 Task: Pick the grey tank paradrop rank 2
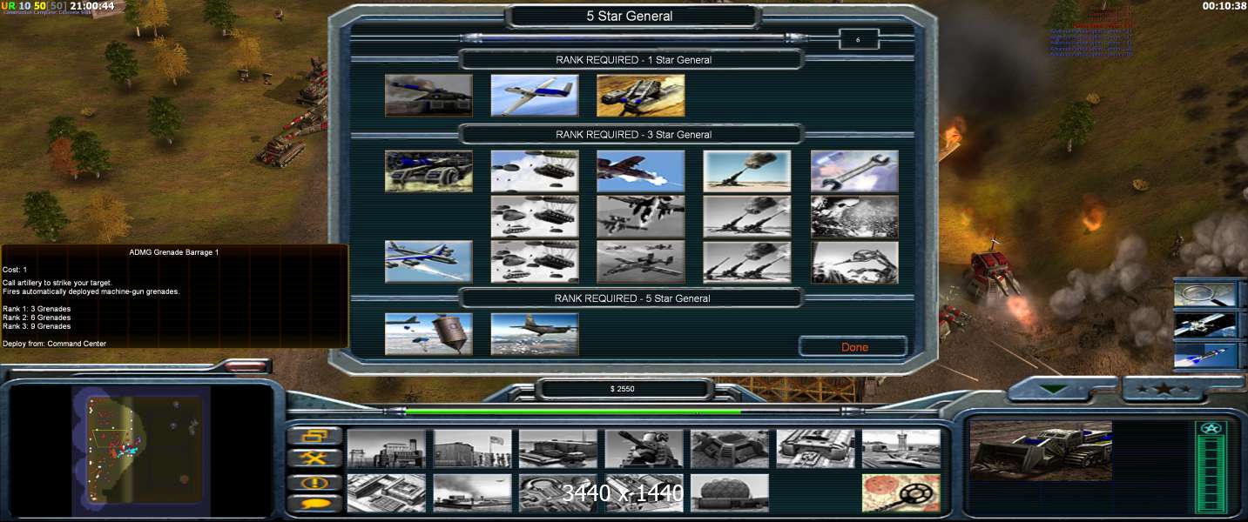[535, 217]
